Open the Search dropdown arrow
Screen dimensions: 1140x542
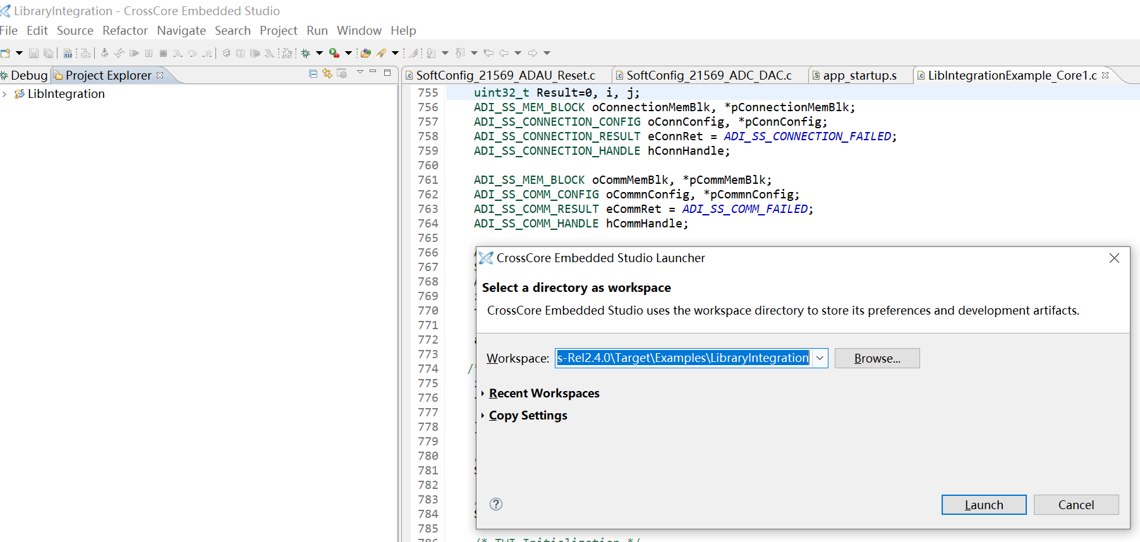point(396,53)
